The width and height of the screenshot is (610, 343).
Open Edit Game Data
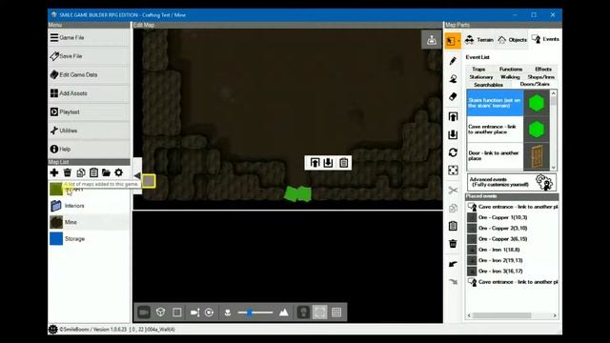pyautogui.click(x=89, y=74)
